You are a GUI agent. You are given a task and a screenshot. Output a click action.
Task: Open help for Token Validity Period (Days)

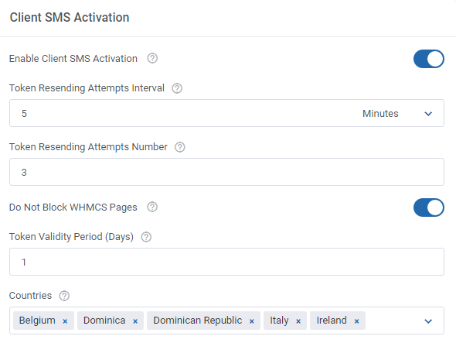click(146, 237)
